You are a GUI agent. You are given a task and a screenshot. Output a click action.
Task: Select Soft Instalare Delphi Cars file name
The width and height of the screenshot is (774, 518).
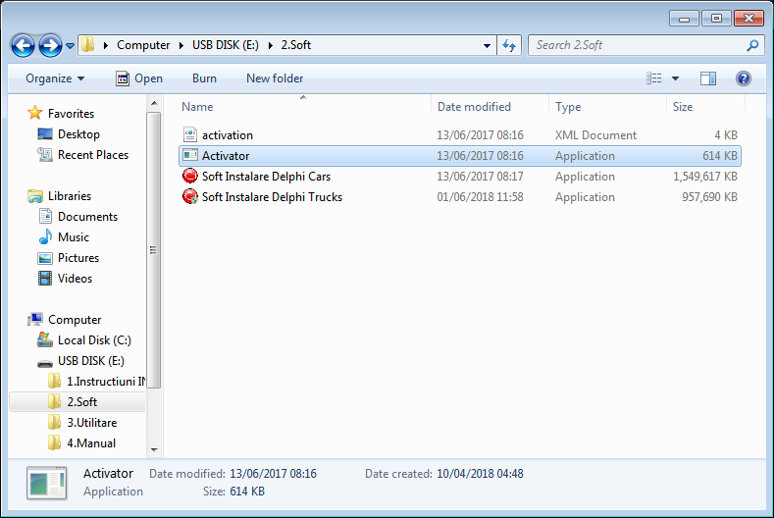(x=266, y=177)
